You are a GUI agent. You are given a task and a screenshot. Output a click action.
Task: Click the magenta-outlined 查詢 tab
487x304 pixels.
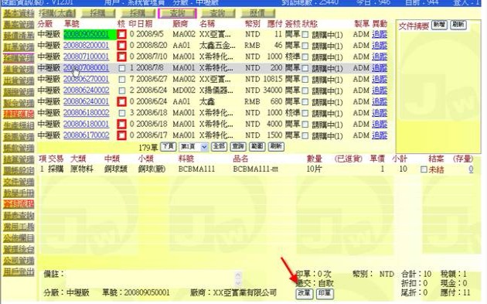(x=177, y=13)
